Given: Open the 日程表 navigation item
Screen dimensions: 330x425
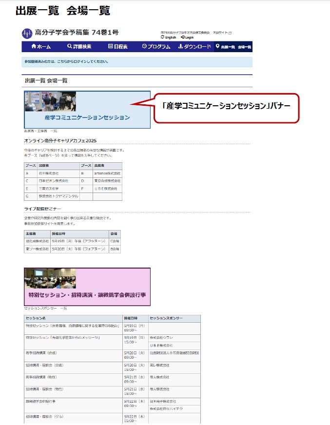Looking at the screenshot, I should (117, 47).
